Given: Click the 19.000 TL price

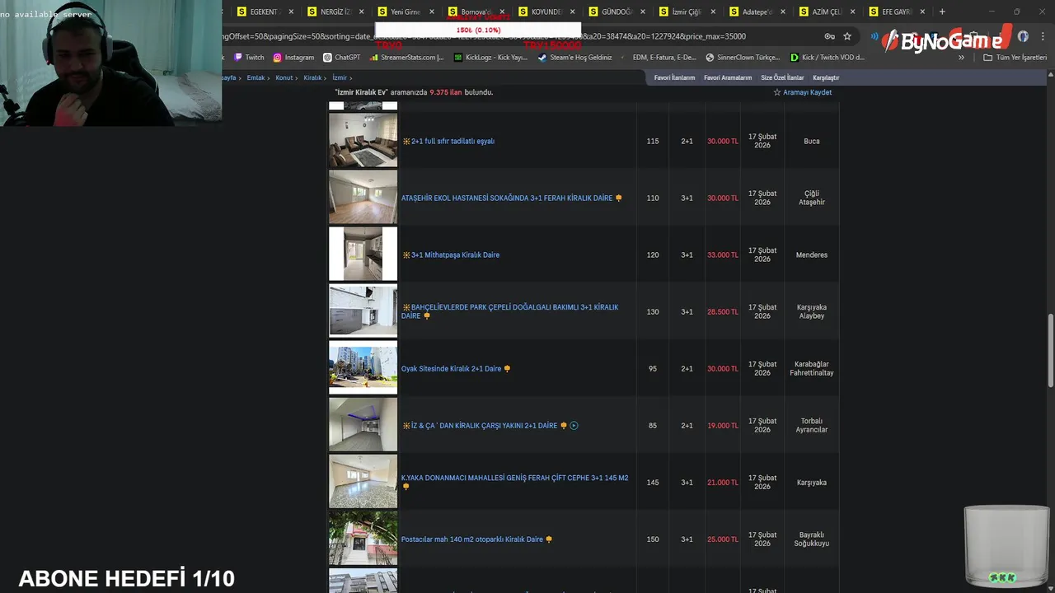Looking at the screenshot, I should (x=723, y=425).
